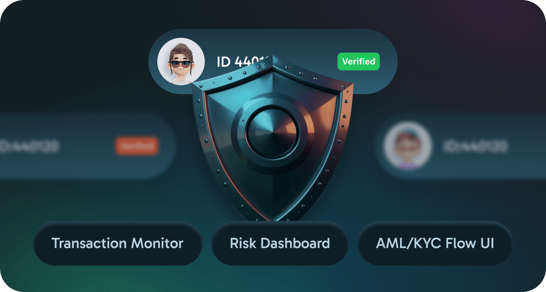Click the blurred avatar on the right card
546x292 pixels.
[x=408, y=146]
